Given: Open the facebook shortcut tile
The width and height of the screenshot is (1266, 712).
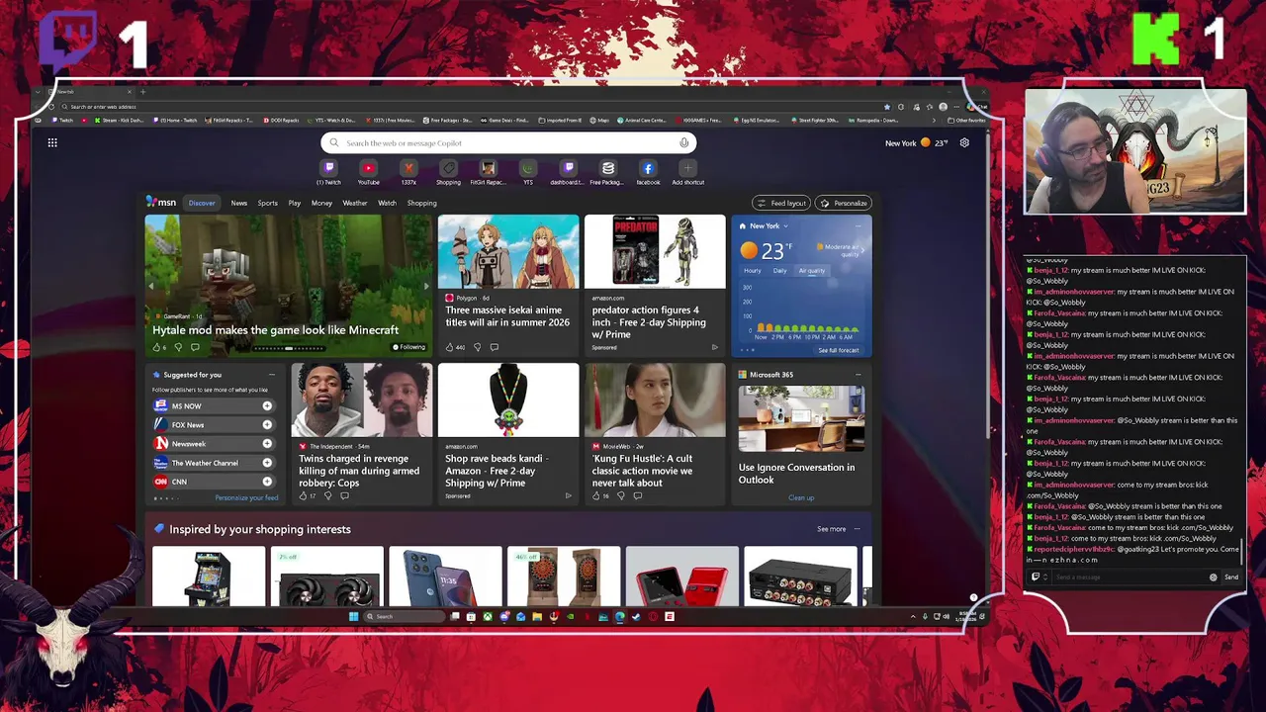Looking at the screenshot, I should (x=648, y=172).
